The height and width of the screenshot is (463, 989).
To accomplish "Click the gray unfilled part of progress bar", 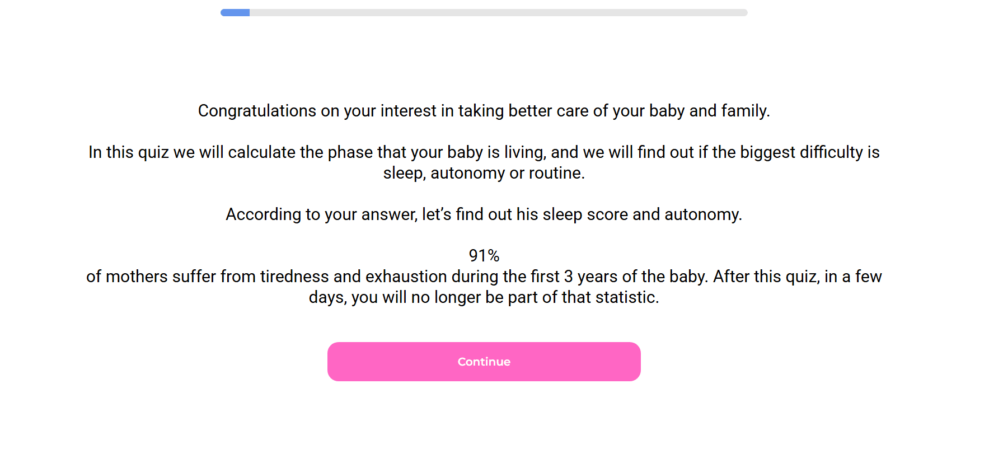I will [498, 12].
